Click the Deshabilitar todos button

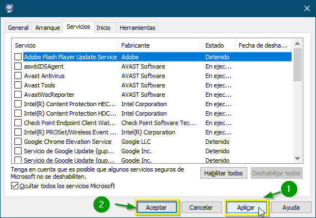[x=277, y=173]
